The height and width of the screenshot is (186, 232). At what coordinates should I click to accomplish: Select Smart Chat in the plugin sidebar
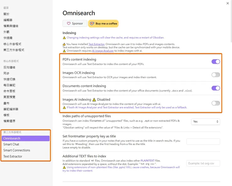pos(11,144)
